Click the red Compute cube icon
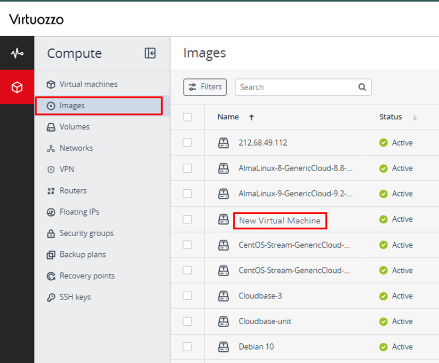The height and width of the screenshot is (363, 439). click(x=17, y=87)
